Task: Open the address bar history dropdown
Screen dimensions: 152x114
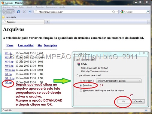Action: pyautogui.click(x=117, y=12)
